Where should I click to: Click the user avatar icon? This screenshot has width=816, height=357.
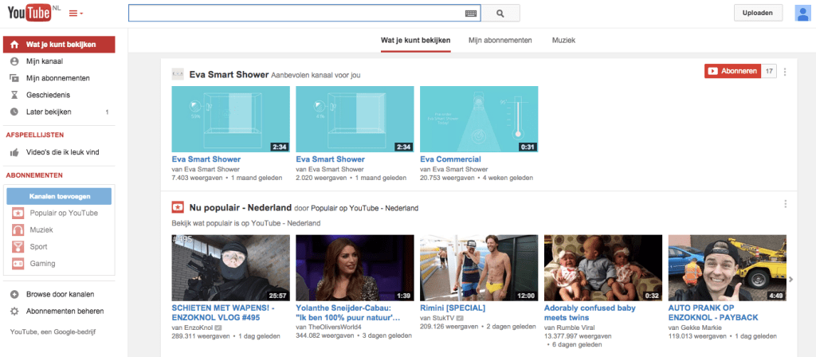click(x=803, y=13)
